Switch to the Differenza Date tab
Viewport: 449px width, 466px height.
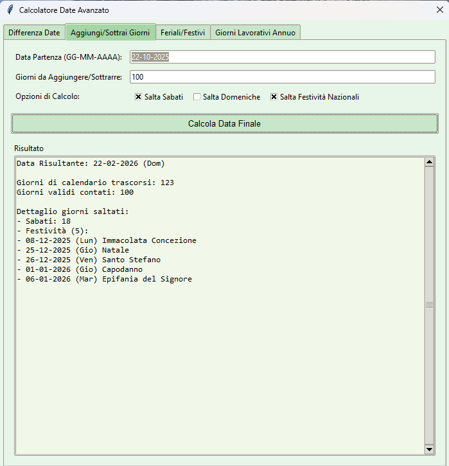tap(34, 33)
